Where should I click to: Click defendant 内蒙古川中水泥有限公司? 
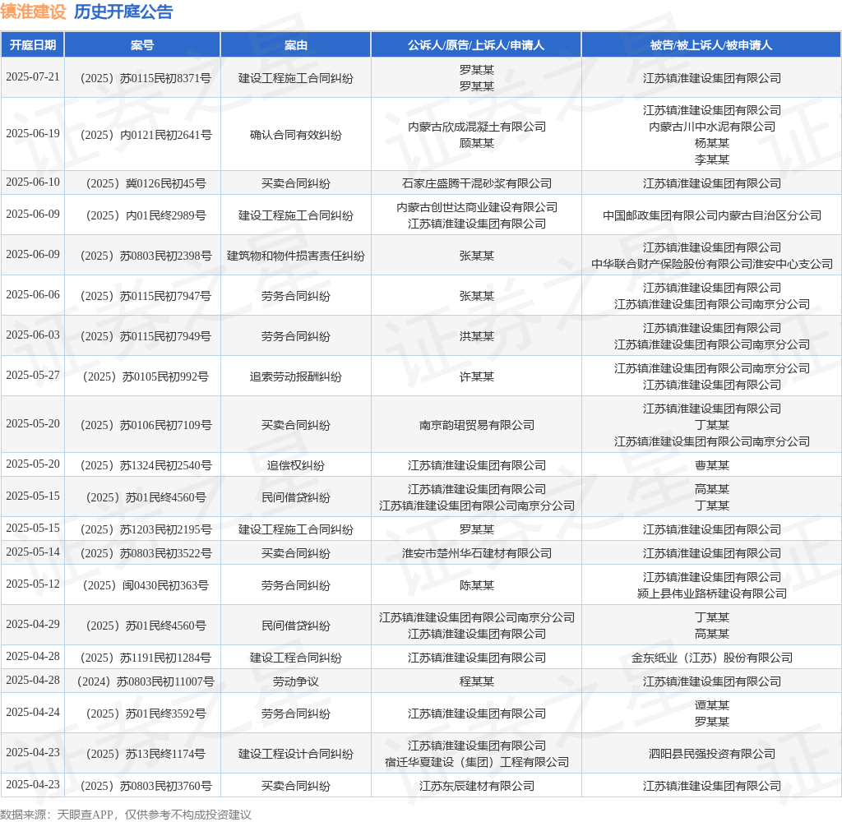(x=712, y=127)
